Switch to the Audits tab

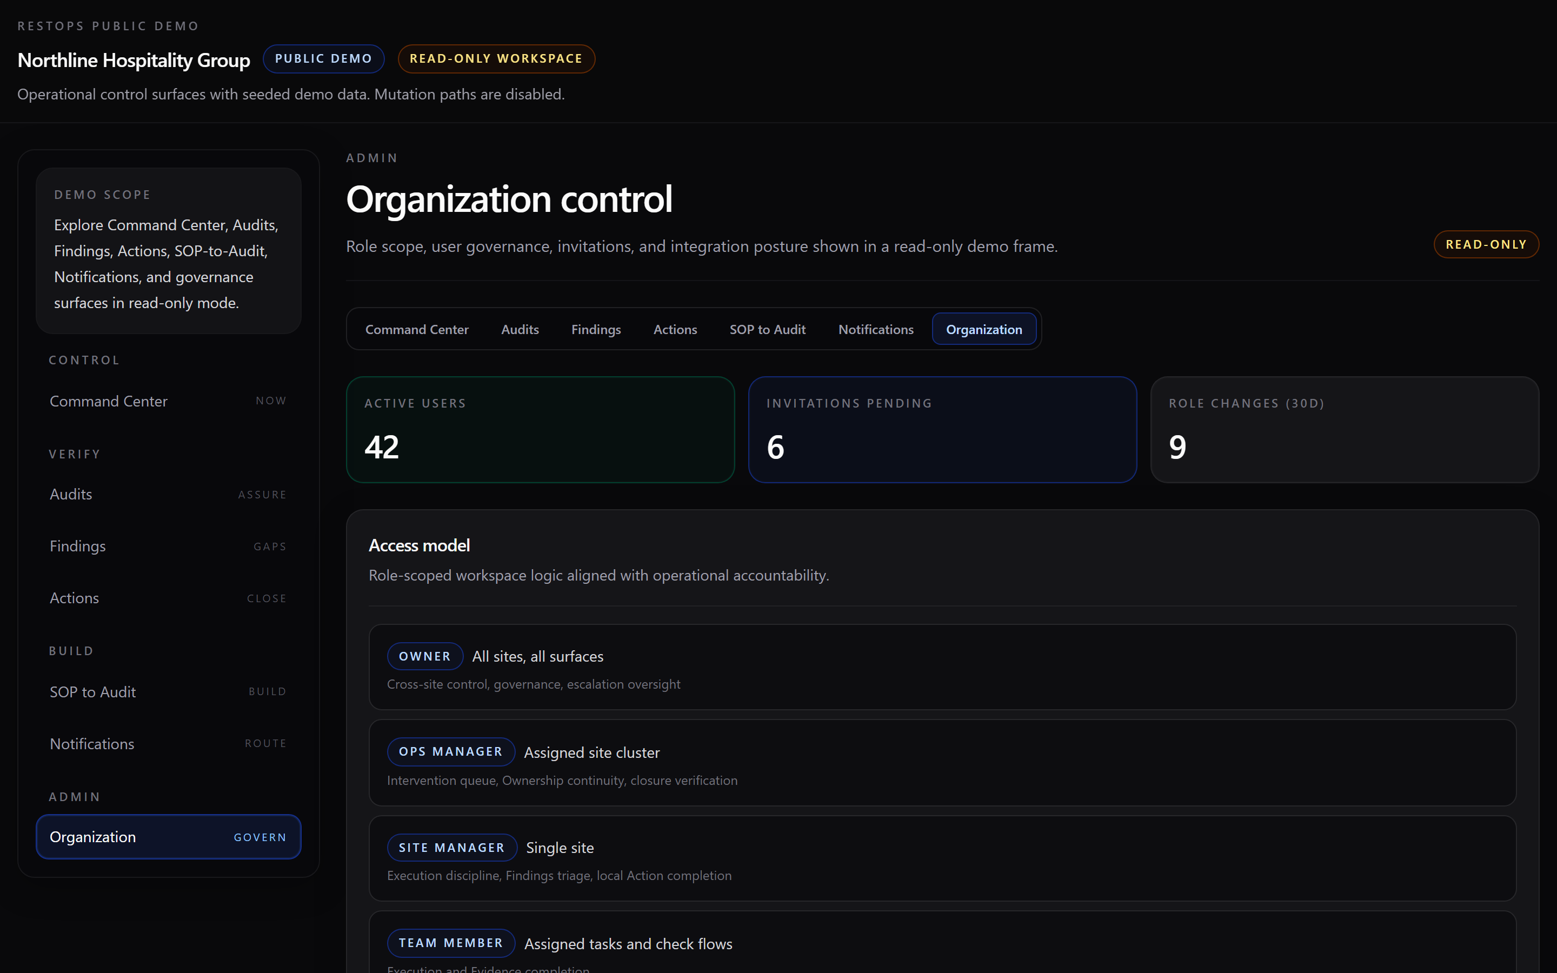tap(520, 330)
